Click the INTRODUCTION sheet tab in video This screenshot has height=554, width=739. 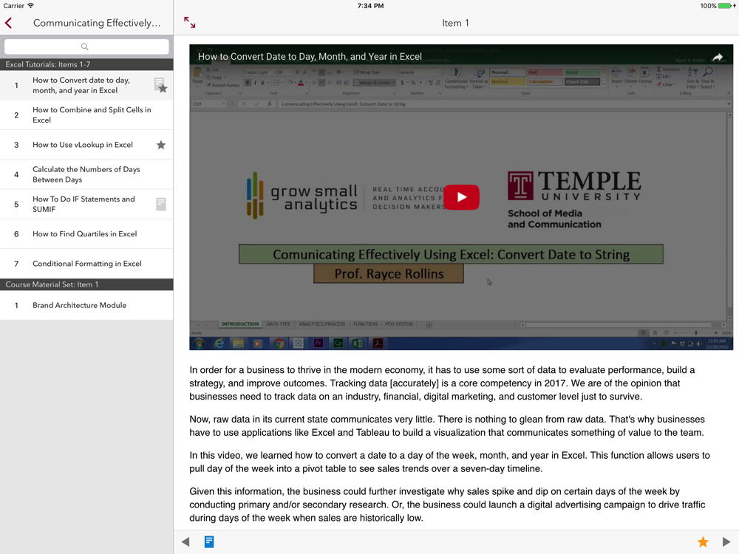[x=240, y=324]
